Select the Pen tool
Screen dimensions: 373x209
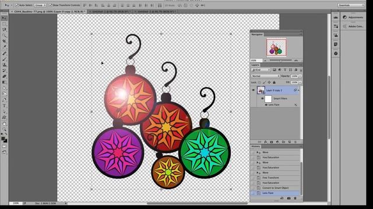[x=4, y=100]
